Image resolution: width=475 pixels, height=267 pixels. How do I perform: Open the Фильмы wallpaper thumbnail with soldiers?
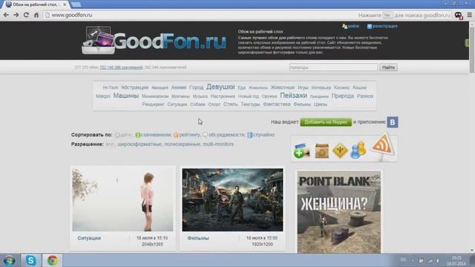(x=232, y=200)
